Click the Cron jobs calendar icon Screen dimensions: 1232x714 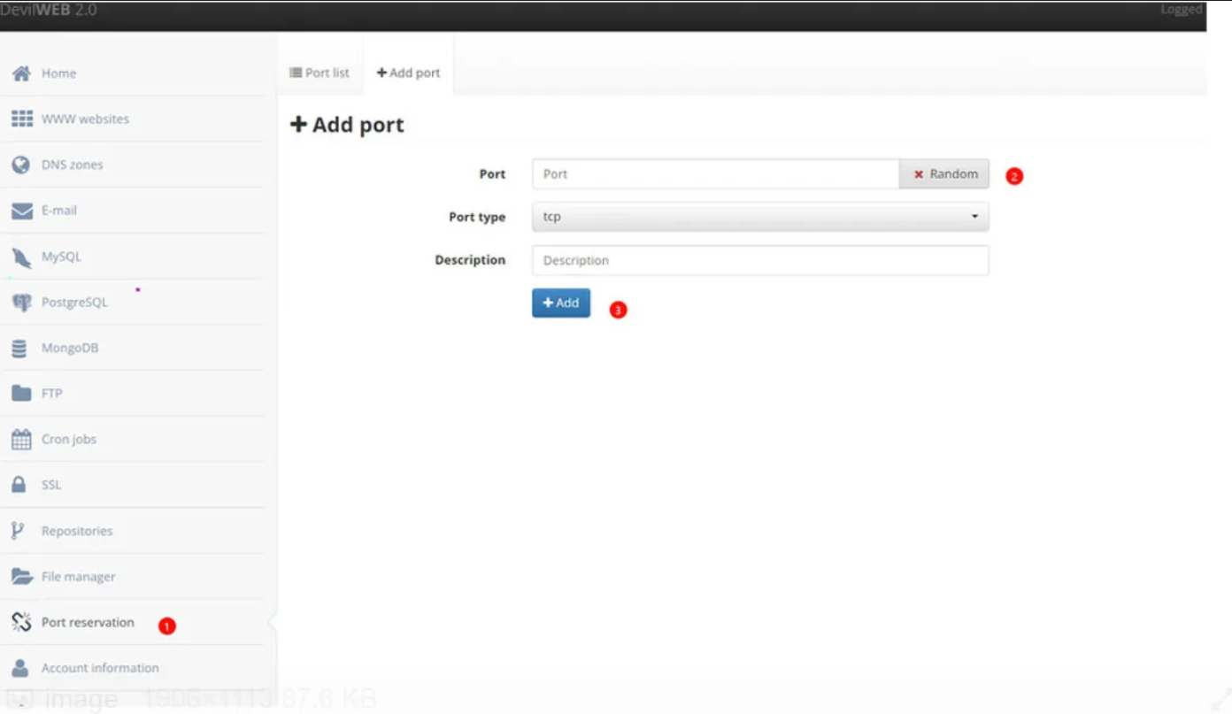[x=21, y=440]
